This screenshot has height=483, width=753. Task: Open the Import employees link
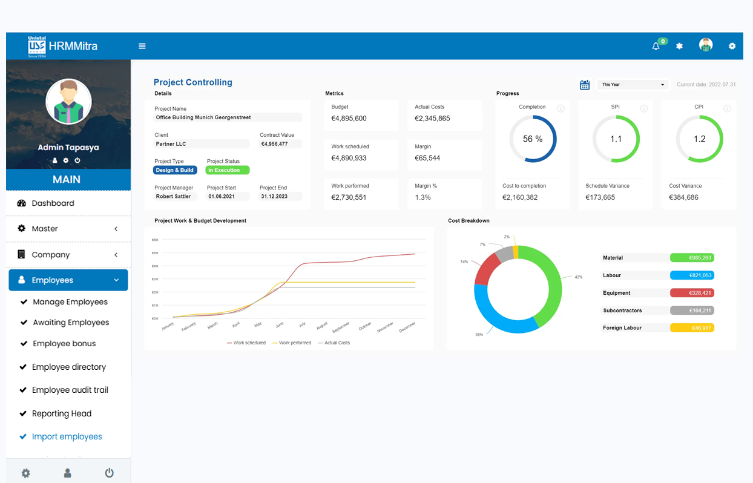click(x=67, y=437)
